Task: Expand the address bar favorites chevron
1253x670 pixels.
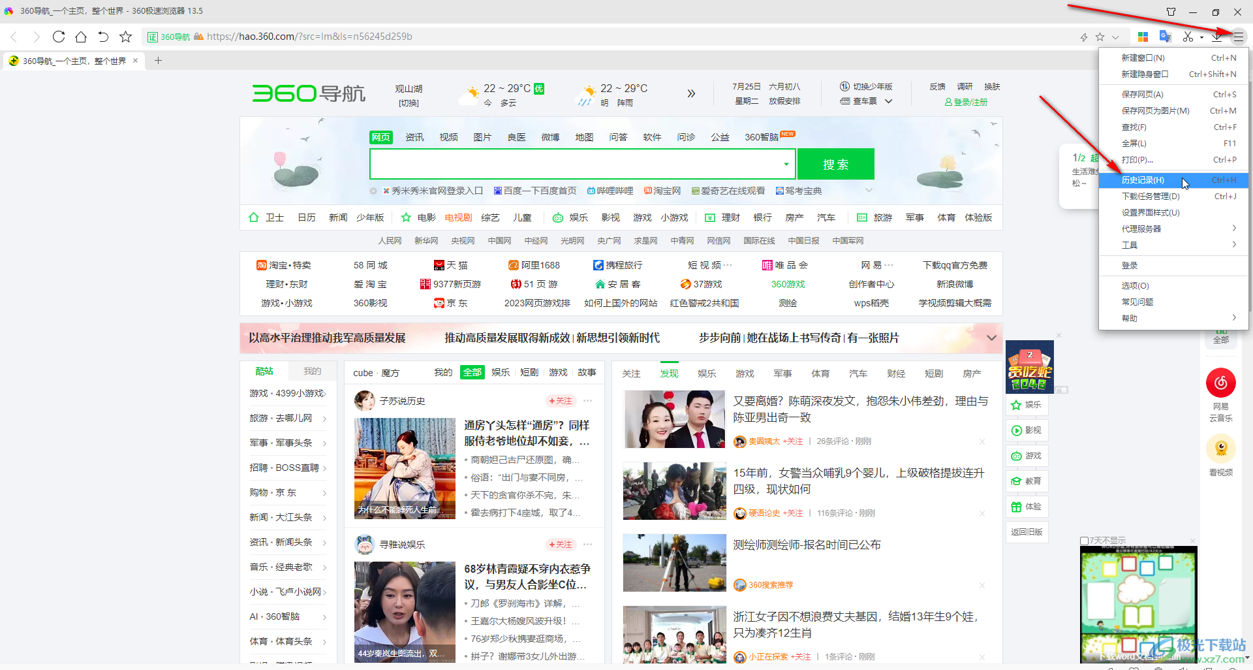Action: pos(1115,37)
